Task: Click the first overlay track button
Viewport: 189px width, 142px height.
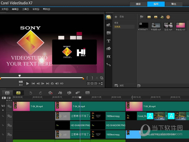Action: click(9, 116)
